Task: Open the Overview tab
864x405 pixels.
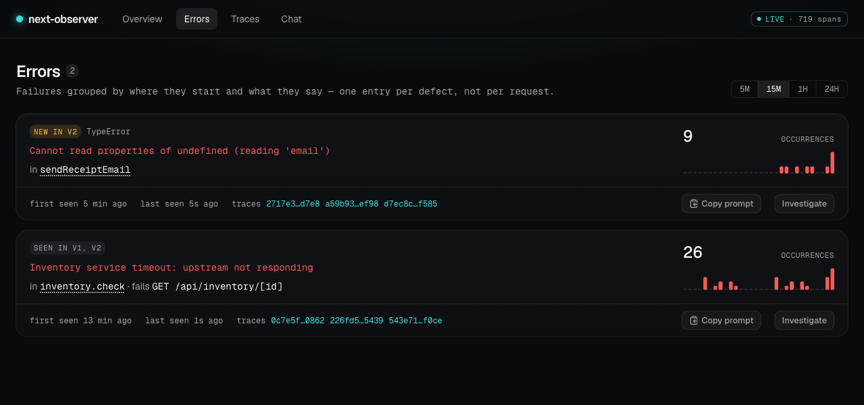Action: pos(142,19)
